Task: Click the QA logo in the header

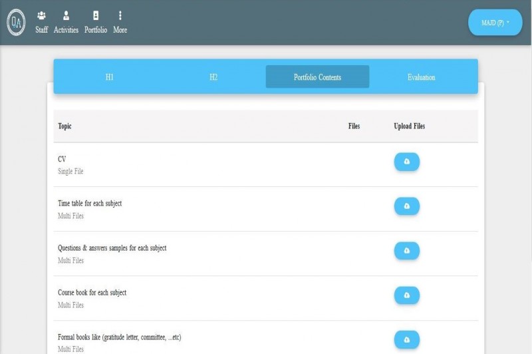Action: 16,23
